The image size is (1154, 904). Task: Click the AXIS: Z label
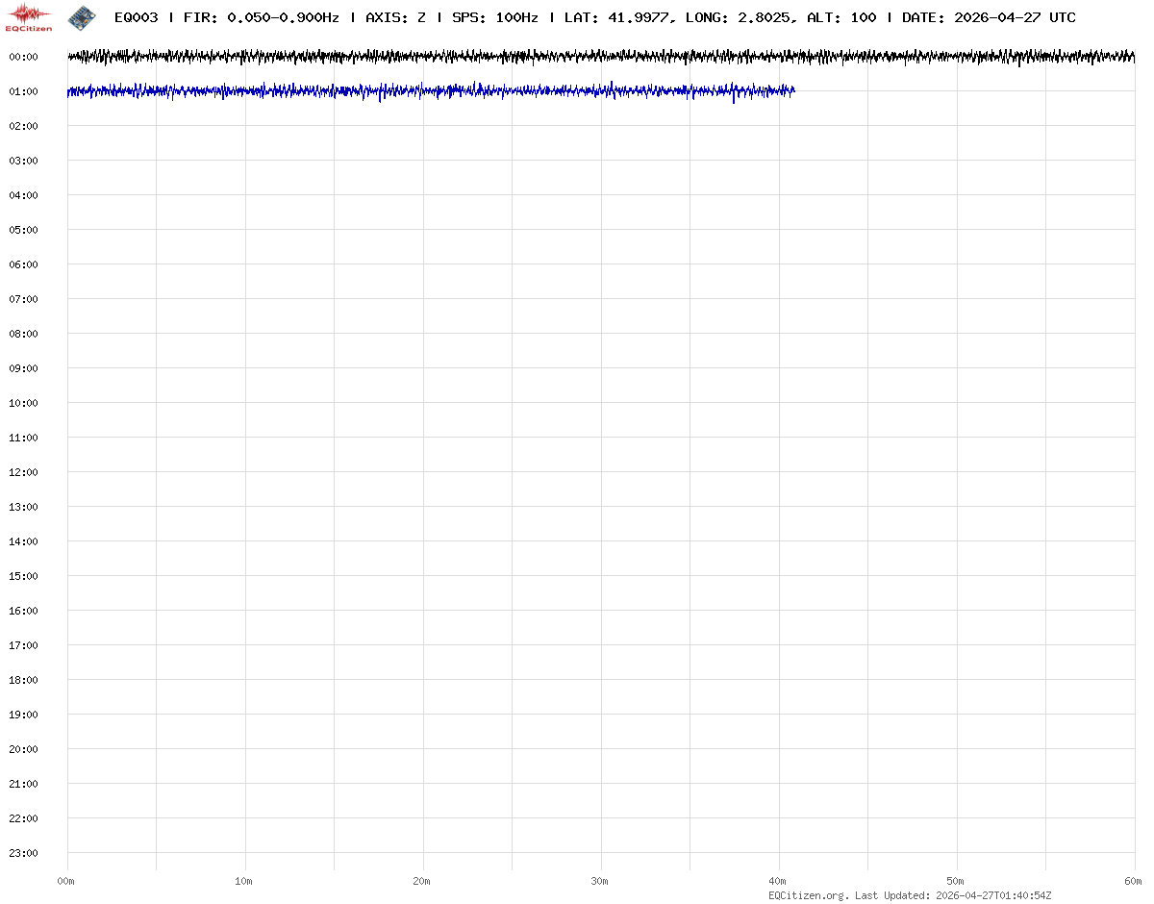pyautogui.click(x=395, y=18)
